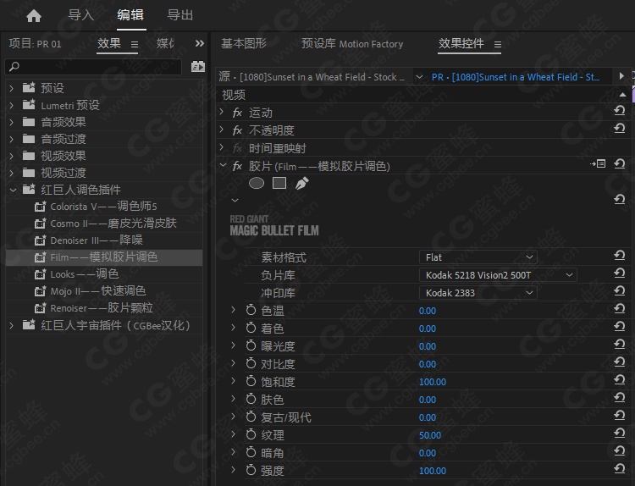This screenshot has width=635, height=486.
Task: Toggle animation stopwatch for 着色
Action: point(251,328)
